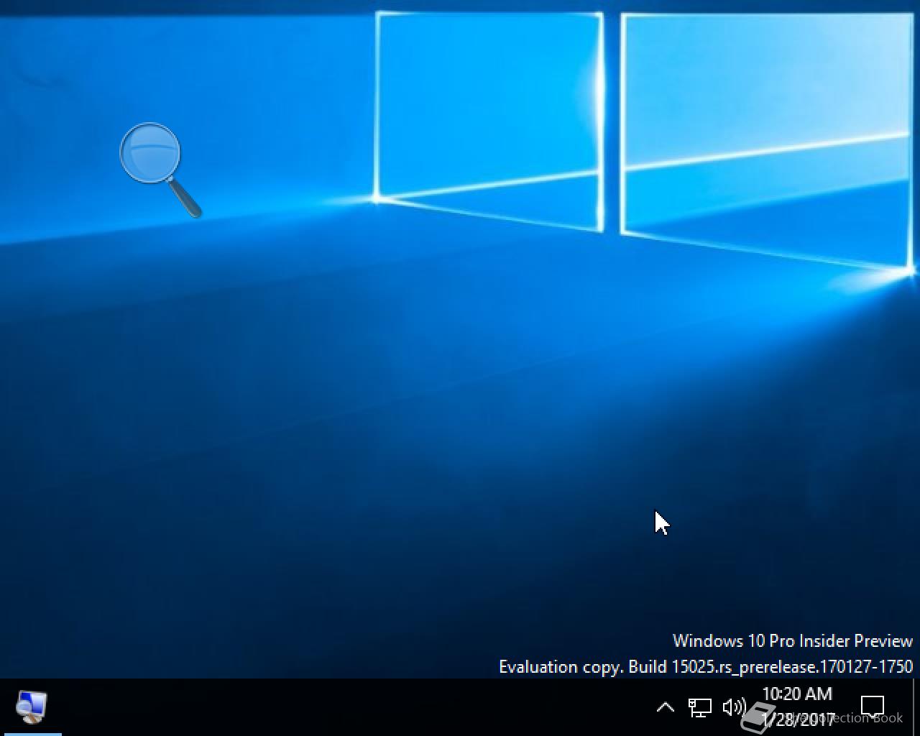
Task: Open the Magnifier app on the taskbar
Action: [31, 707]
